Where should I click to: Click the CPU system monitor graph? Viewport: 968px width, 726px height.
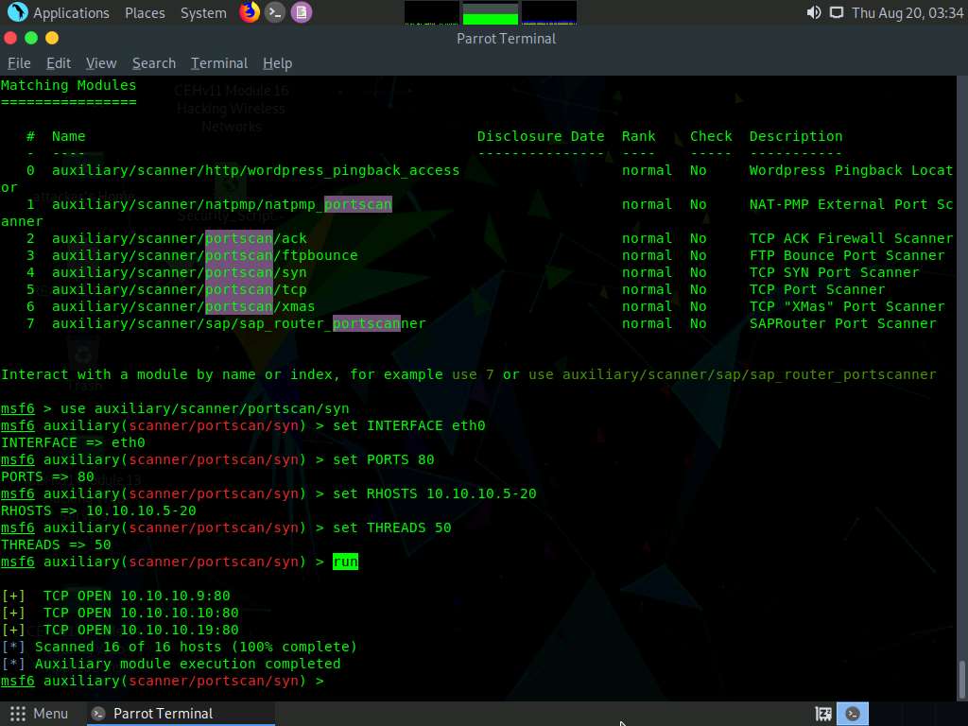coord(431,13)
